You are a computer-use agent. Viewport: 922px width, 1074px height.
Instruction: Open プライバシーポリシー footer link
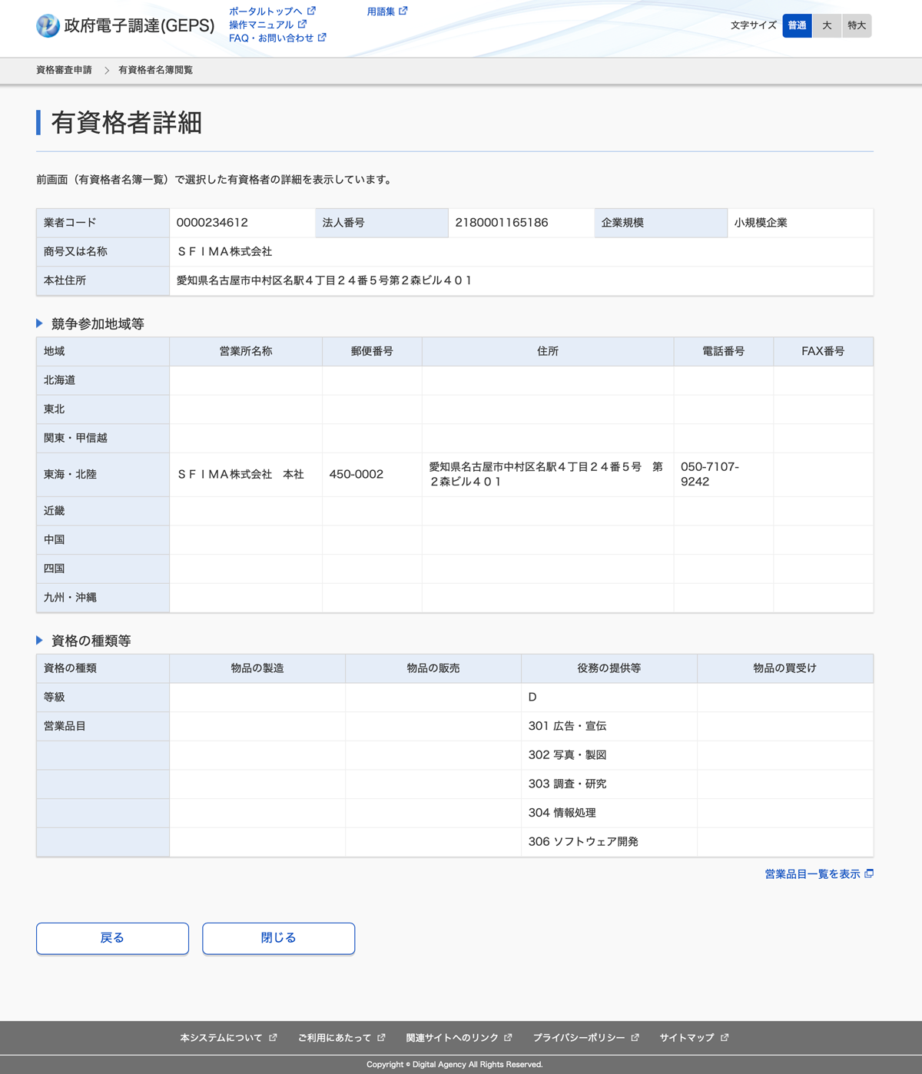[x=579, y=1038]
